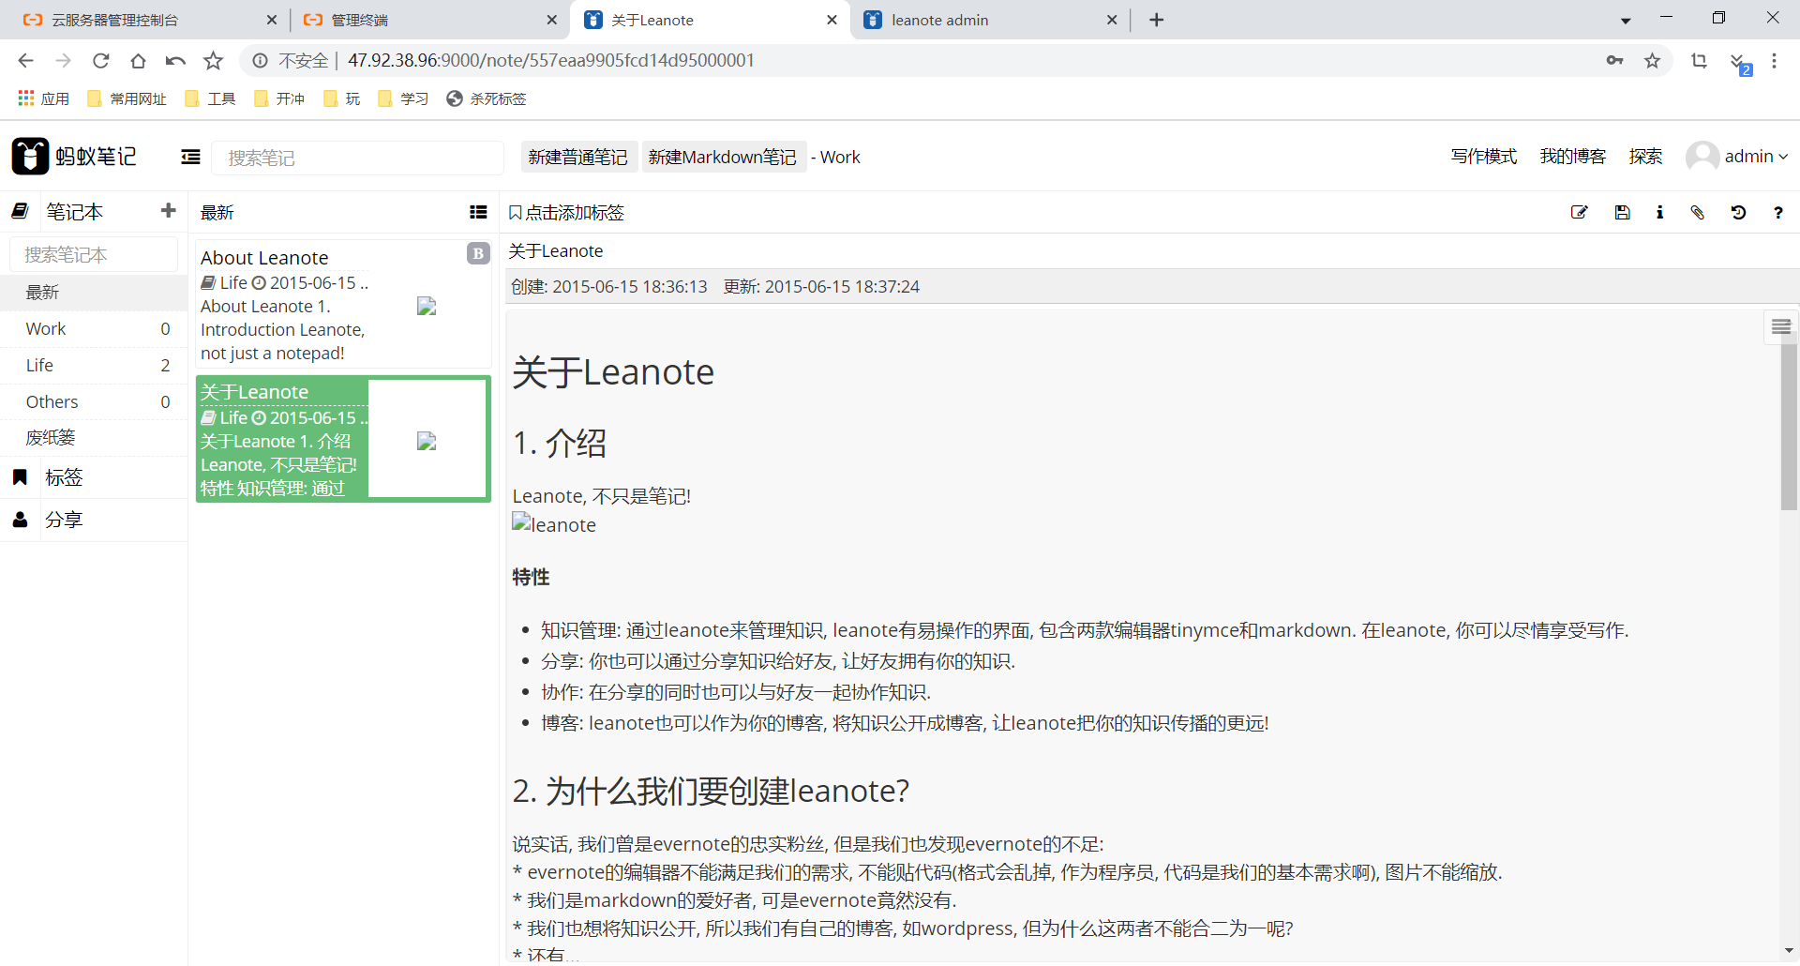This screenshot has height=966, width=1800.
Task: Open the note outline toggle icon
Action: tap(1781, 326)
